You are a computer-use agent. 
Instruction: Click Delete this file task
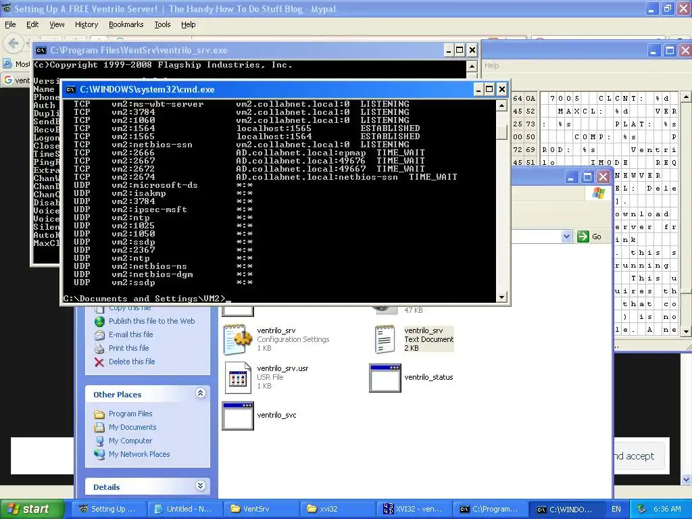(x=132, y=362)
